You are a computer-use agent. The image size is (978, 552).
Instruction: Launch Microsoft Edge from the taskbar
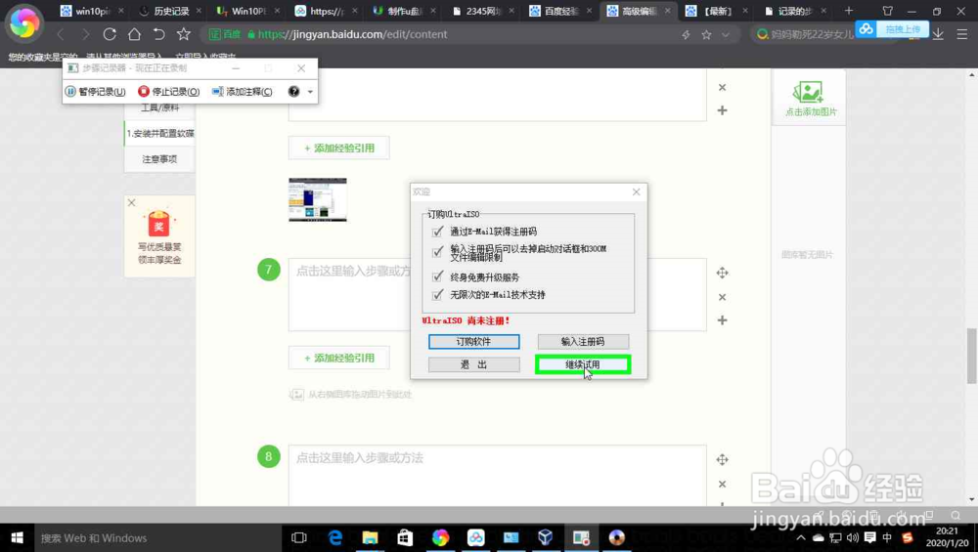point(334,537)
